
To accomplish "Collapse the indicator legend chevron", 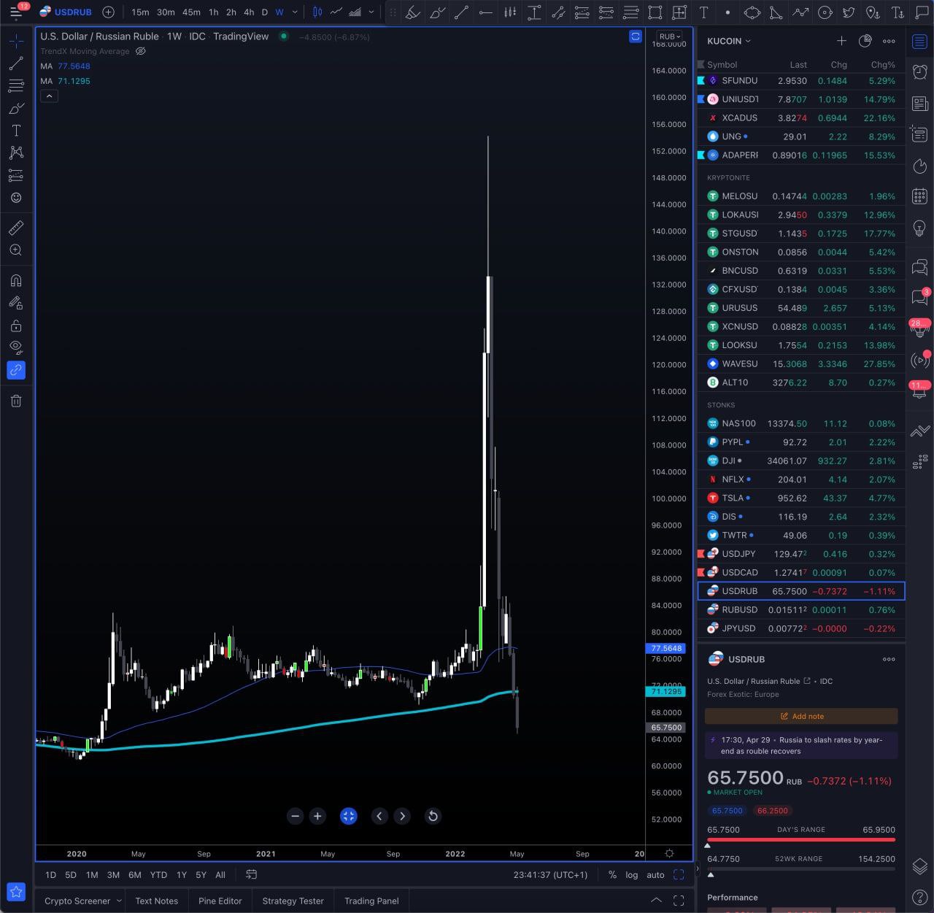I will click(49, 96).
